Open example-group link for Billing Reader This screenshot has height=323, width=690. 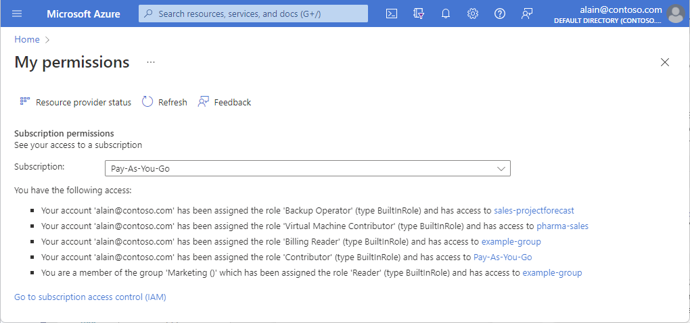click(511, 242)
